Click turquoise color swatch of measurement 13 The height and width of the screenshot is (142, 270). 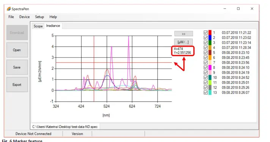coord(210,93)
